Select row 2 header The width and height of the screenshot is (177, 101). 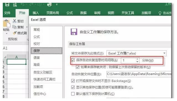(5, 67)
